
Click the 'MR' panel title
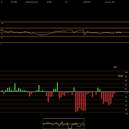(x=115, y=67)
